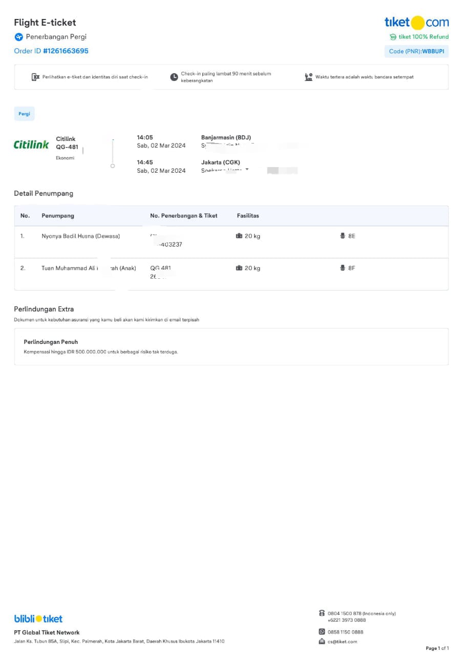
Task: Select the Pergi tab label
Action: tap(24, 114)
